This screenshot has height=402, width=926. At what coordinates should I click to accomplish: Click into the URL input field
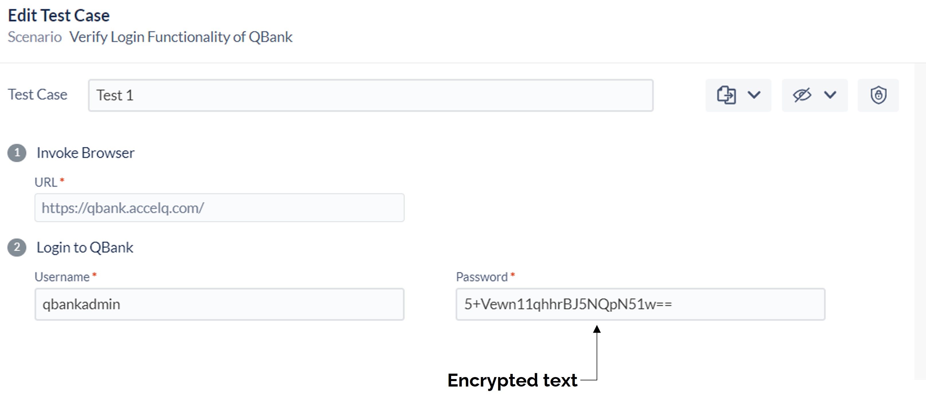pos(219,208)
